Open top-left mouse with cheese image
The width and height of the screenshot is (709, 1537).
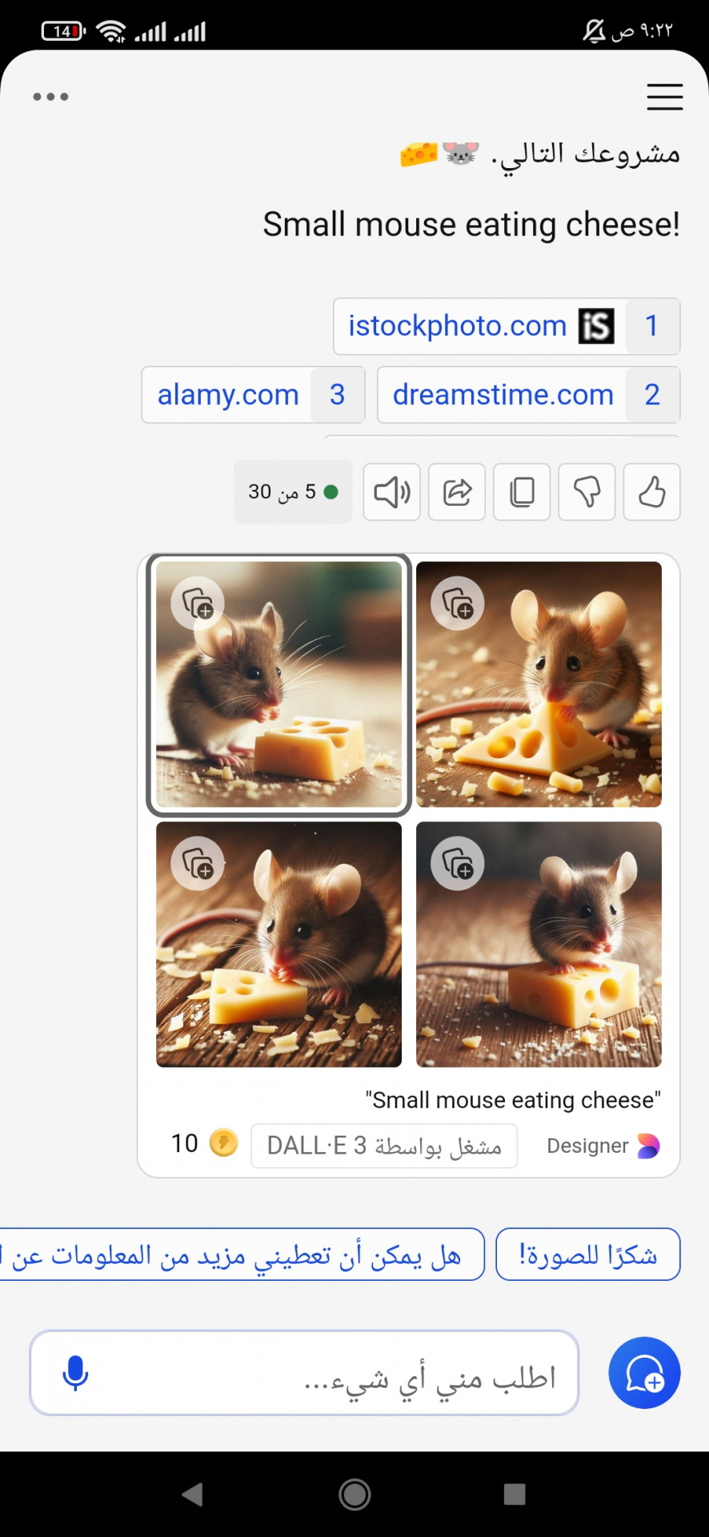click(x=278, y=684)
